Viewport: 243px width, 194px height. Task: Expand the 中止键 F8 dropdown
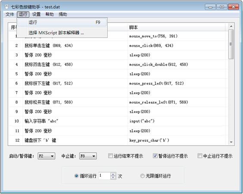(x=88, y=156)
